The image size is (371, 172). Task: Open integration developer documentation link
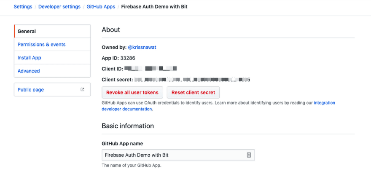pos(324,103)
